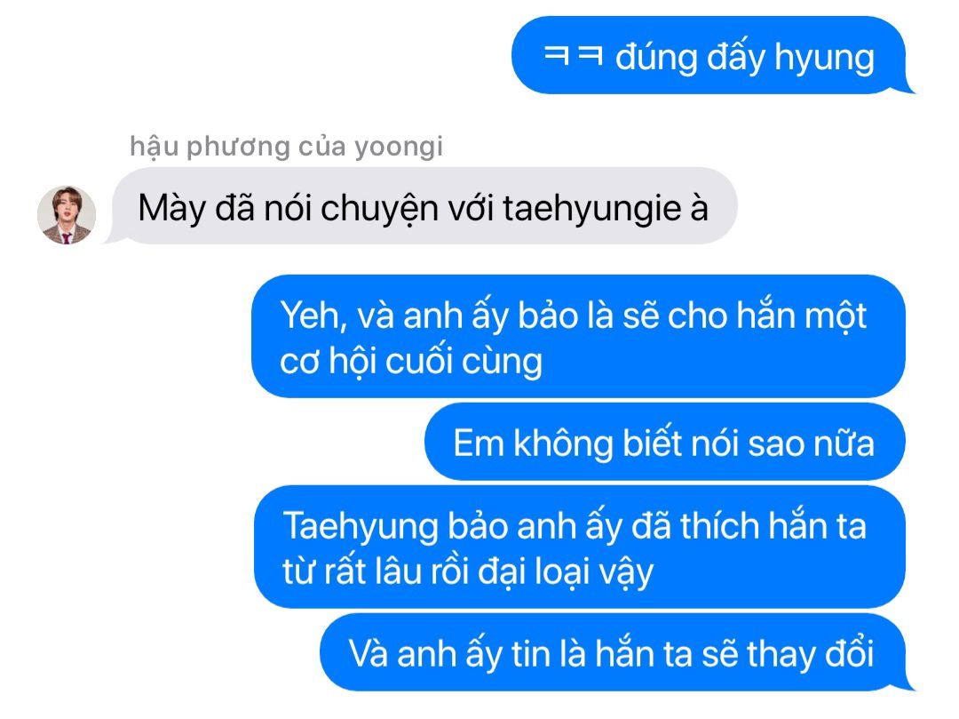Click the Korean 'ㅋㅋ' characters in top bubble
Image resolution: width=959 pixels, height=719 pixels.
tap(573, 56)
